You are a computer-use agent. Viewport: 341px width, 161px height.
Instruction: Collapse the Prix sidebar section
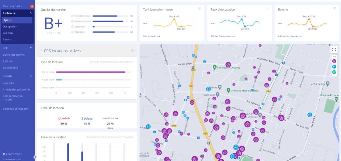coord(31,48)
